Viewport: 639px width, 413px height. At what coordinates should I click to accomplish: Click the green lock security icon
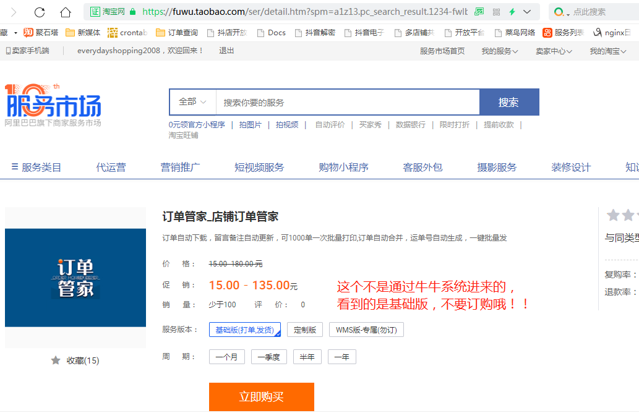[132, 12]
